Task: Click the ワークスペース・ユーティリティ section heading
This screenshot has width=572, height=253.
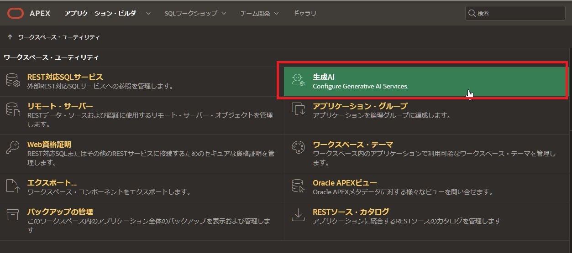Action: click(51, 57)
